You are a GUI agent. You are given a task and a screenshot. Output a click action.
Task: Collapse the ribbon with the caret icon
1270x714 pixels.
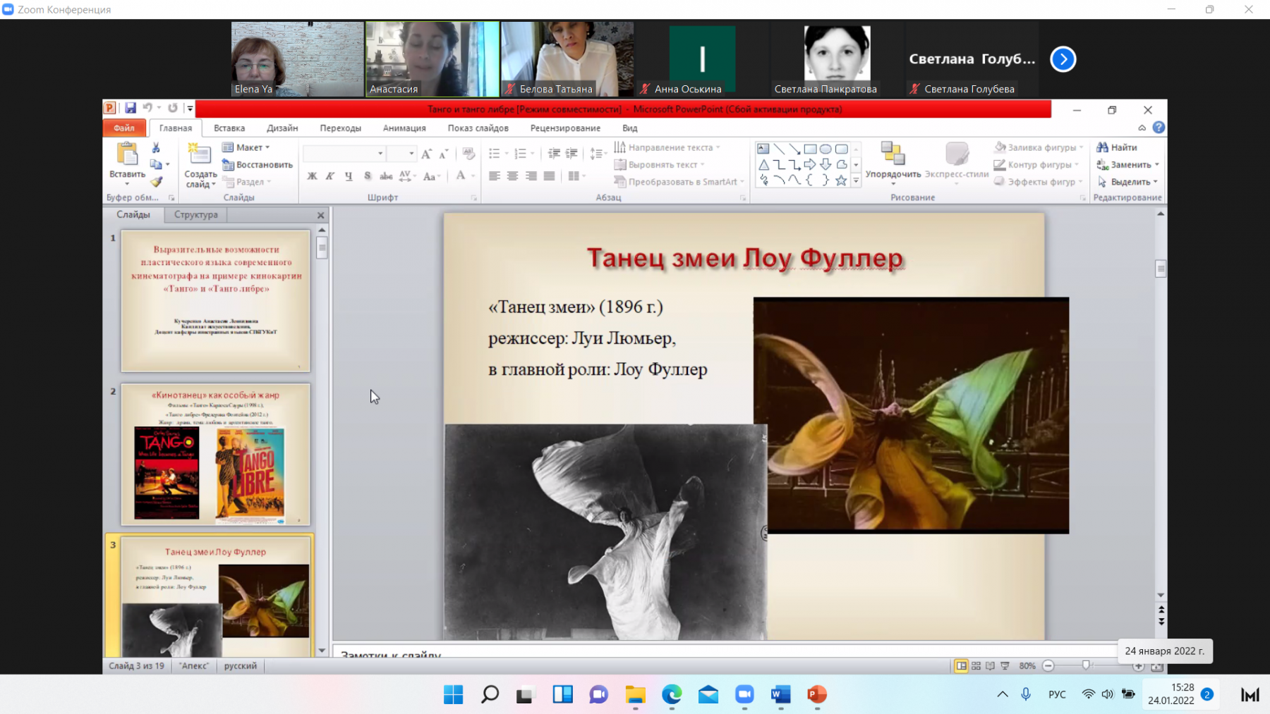pyautogui.click(x=1142, y=128)
